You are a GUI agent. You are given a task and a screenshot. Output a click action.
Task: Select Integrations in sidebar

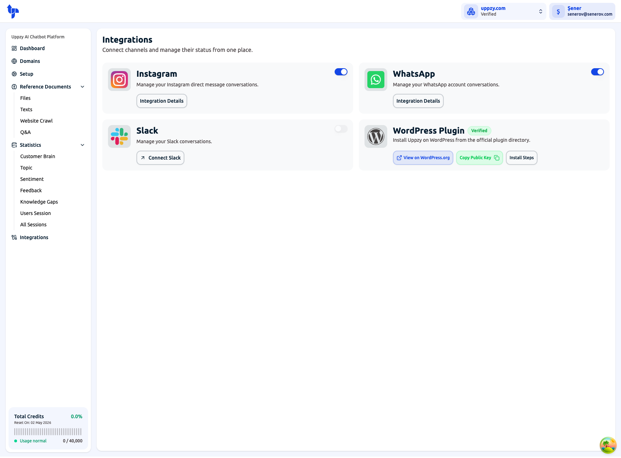48,237
